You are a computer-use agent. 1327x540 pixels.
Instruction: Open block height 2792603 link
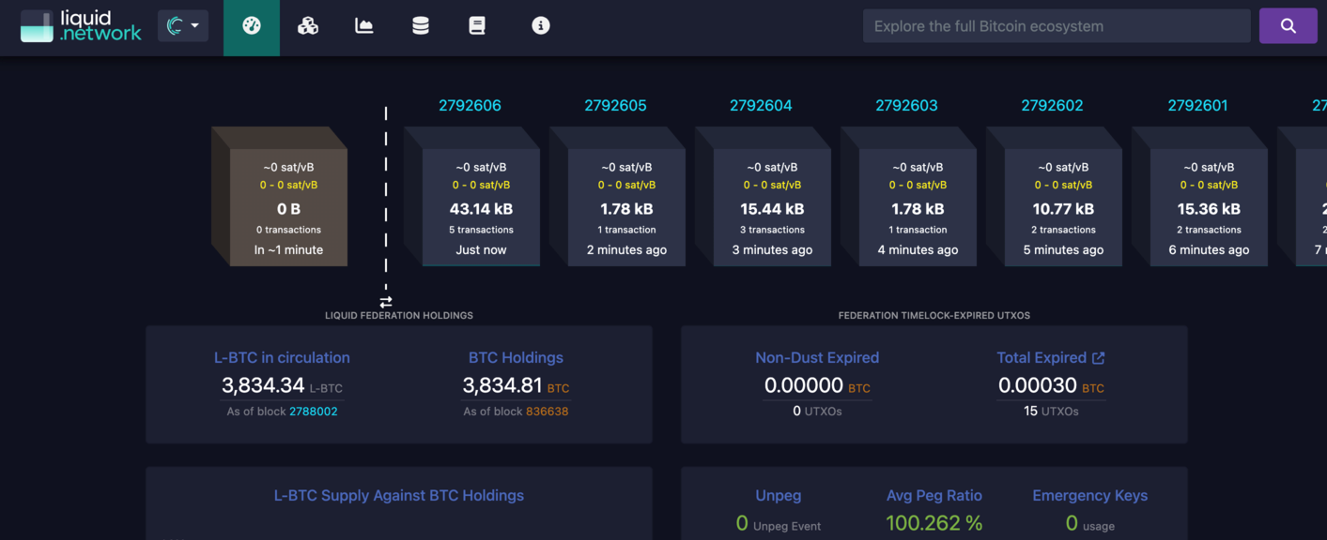pyautogui.click(x=906, y=106)
